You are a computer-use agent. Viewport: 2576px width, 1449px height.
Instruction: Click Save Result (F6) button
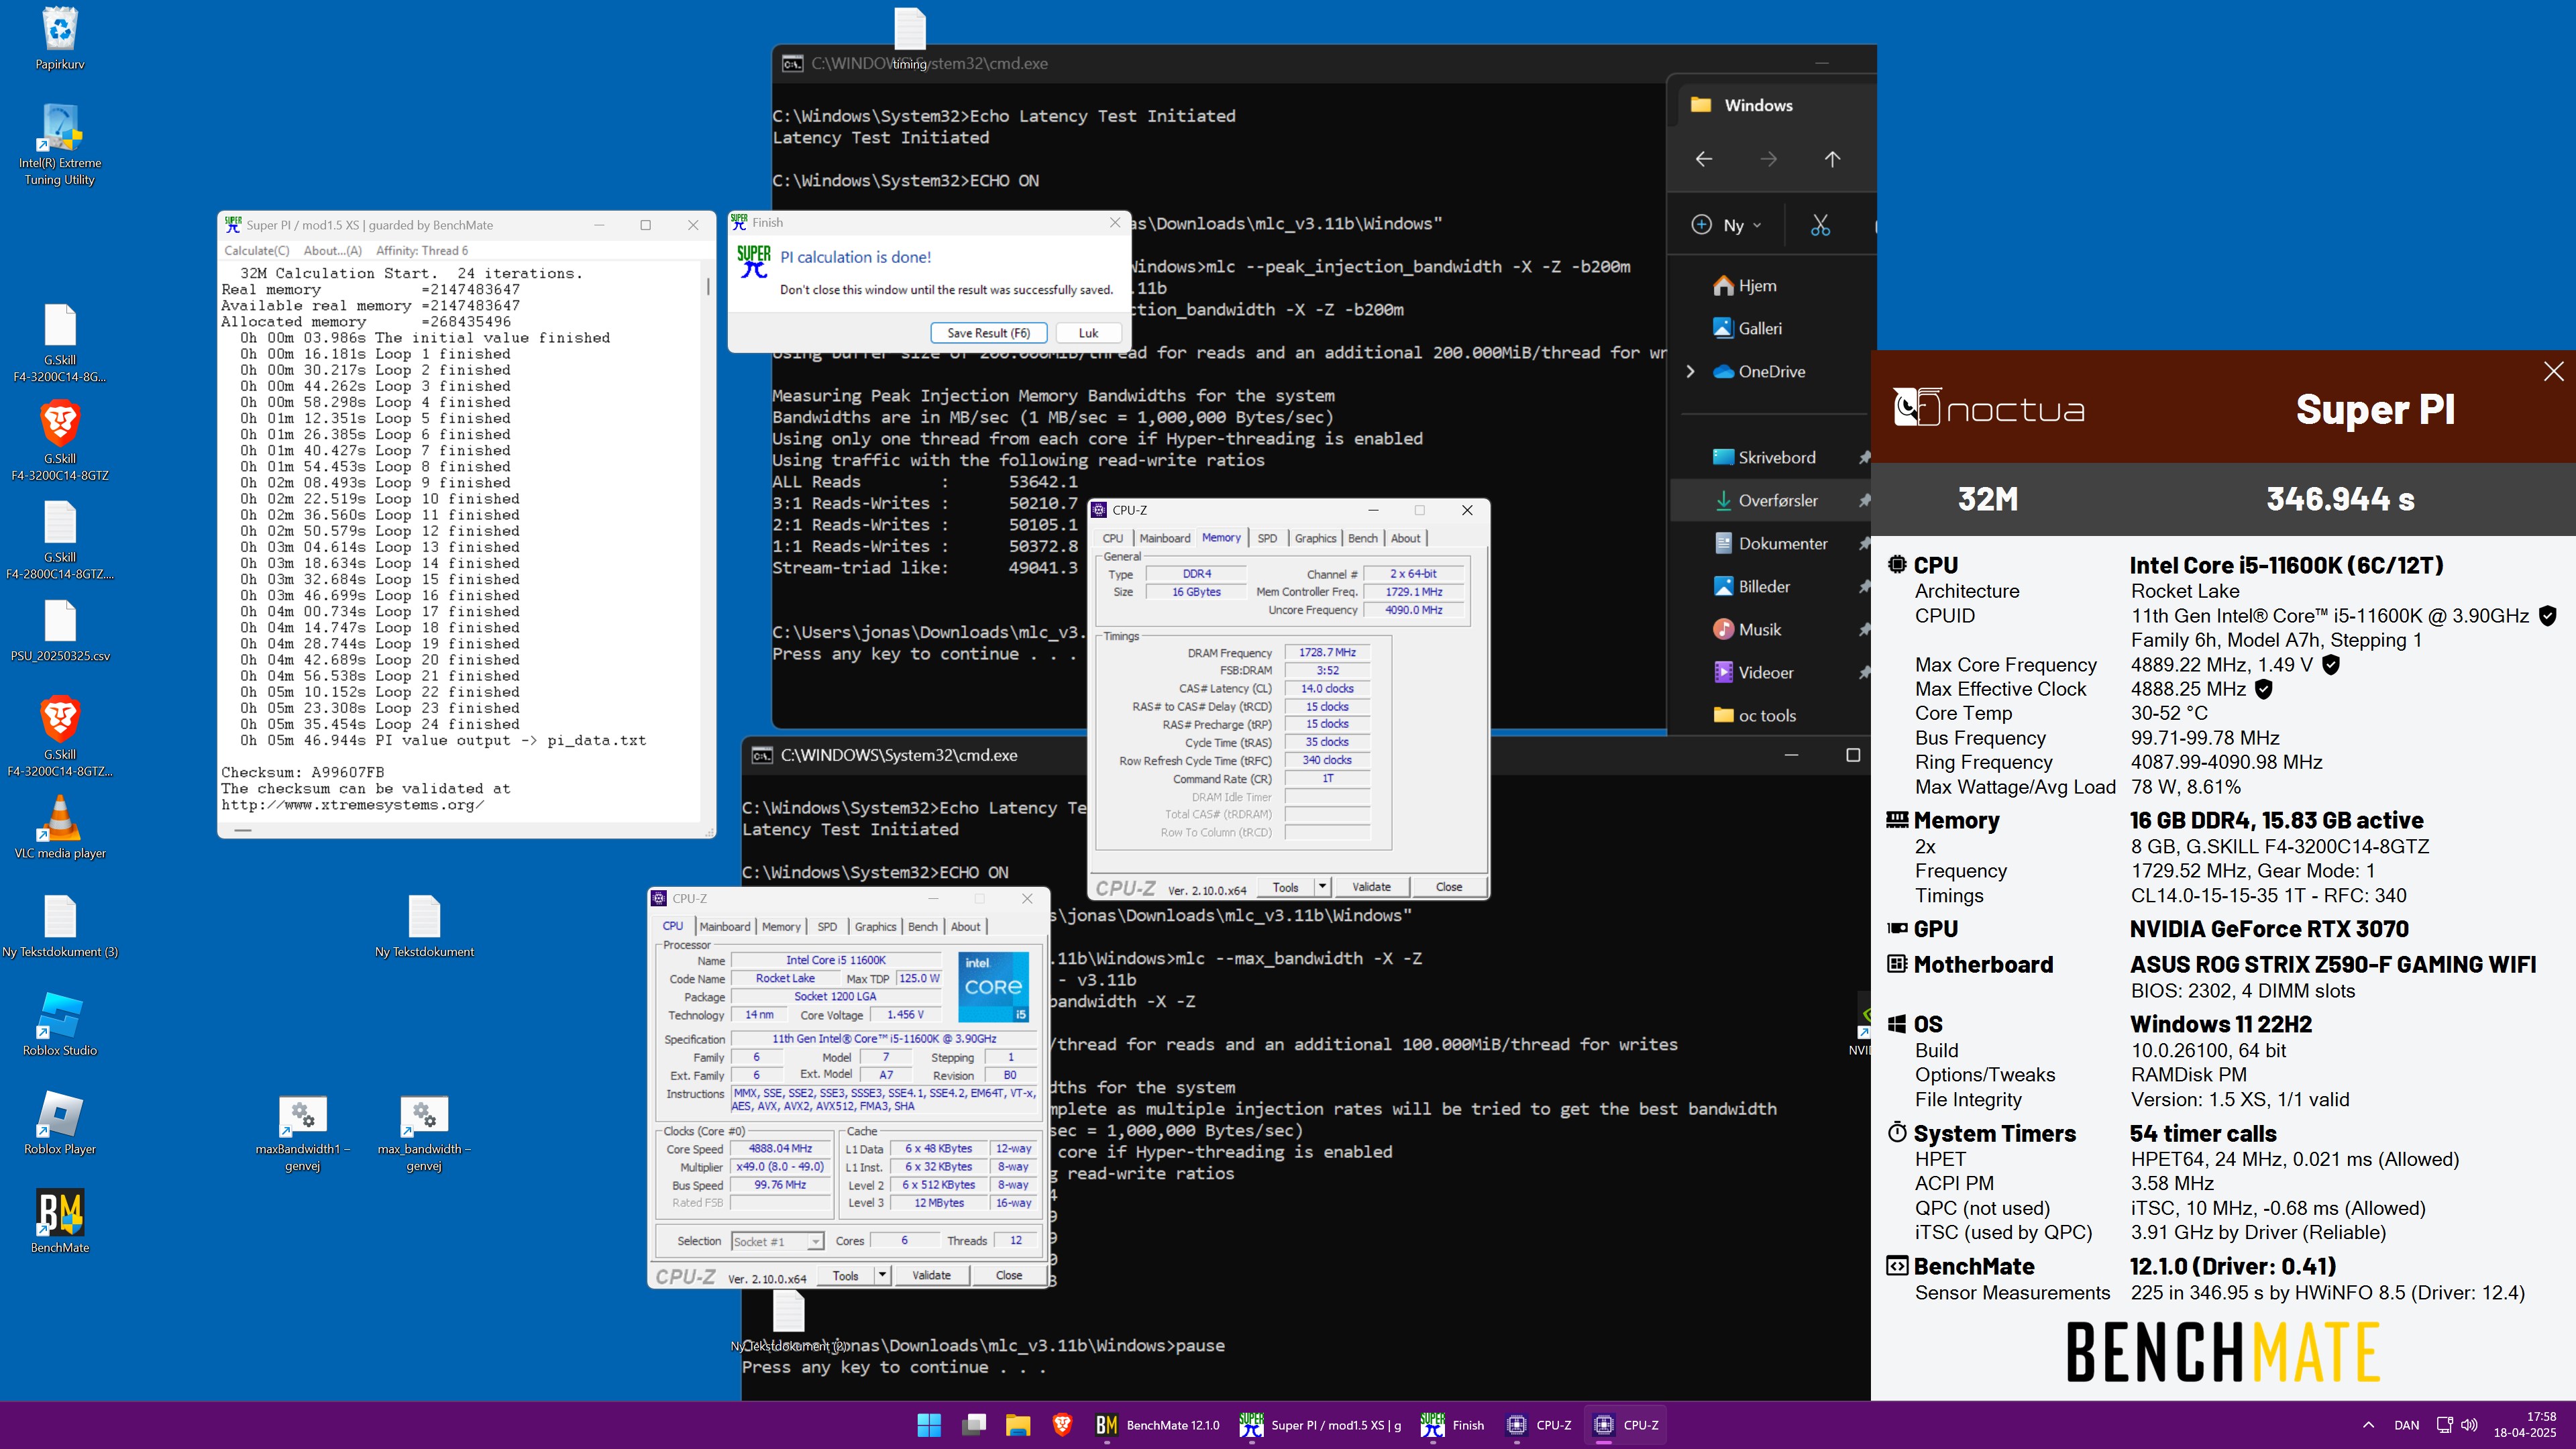pyautogui.click(x=988, y=333)
